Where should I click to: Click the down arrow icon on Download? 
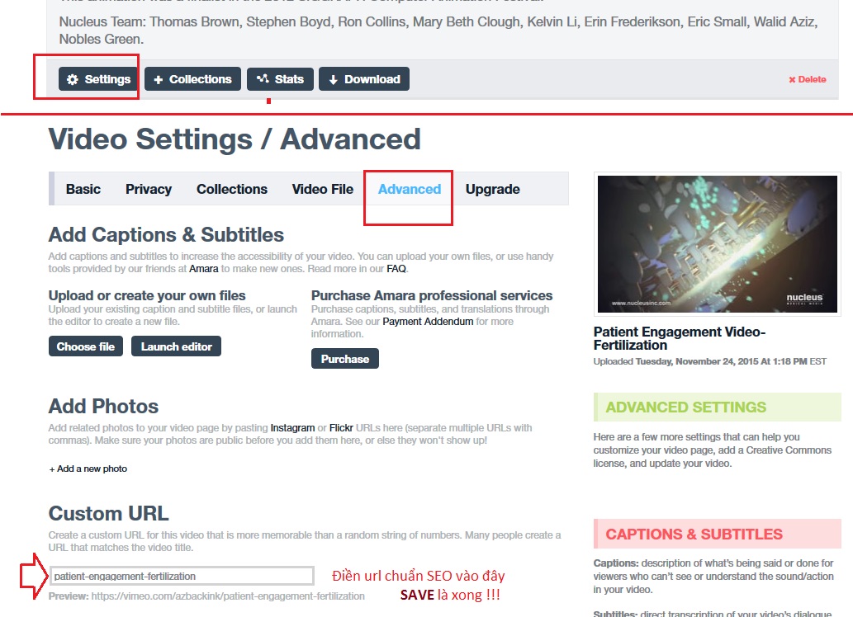[x=333, y=80]
